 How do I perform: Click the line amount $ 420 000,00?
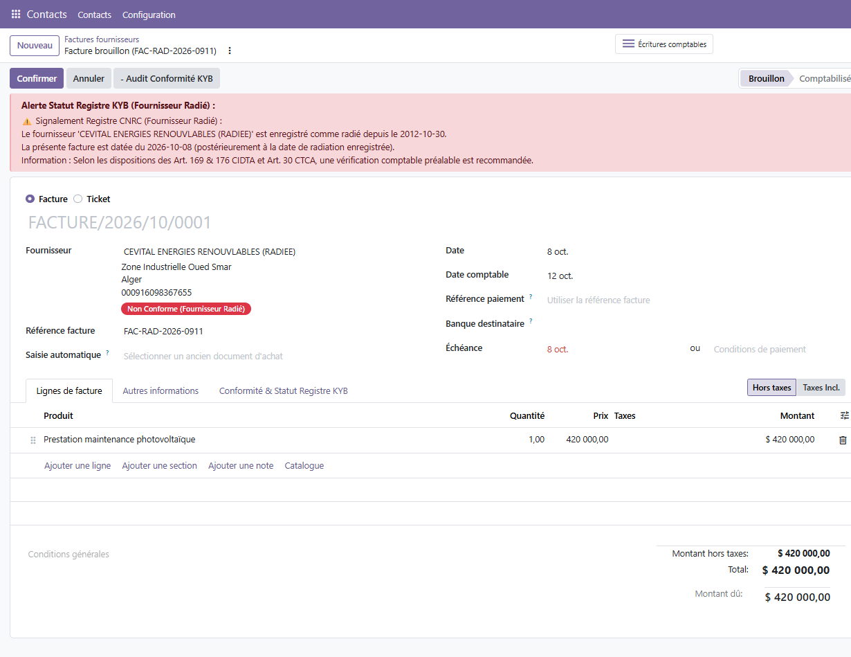click(790, 439)
